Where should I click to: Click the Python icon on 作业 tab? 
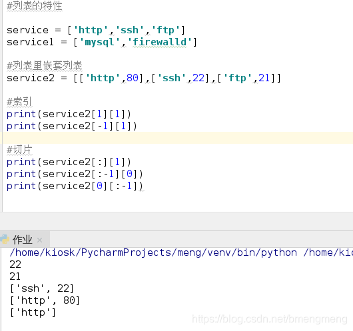5,239
